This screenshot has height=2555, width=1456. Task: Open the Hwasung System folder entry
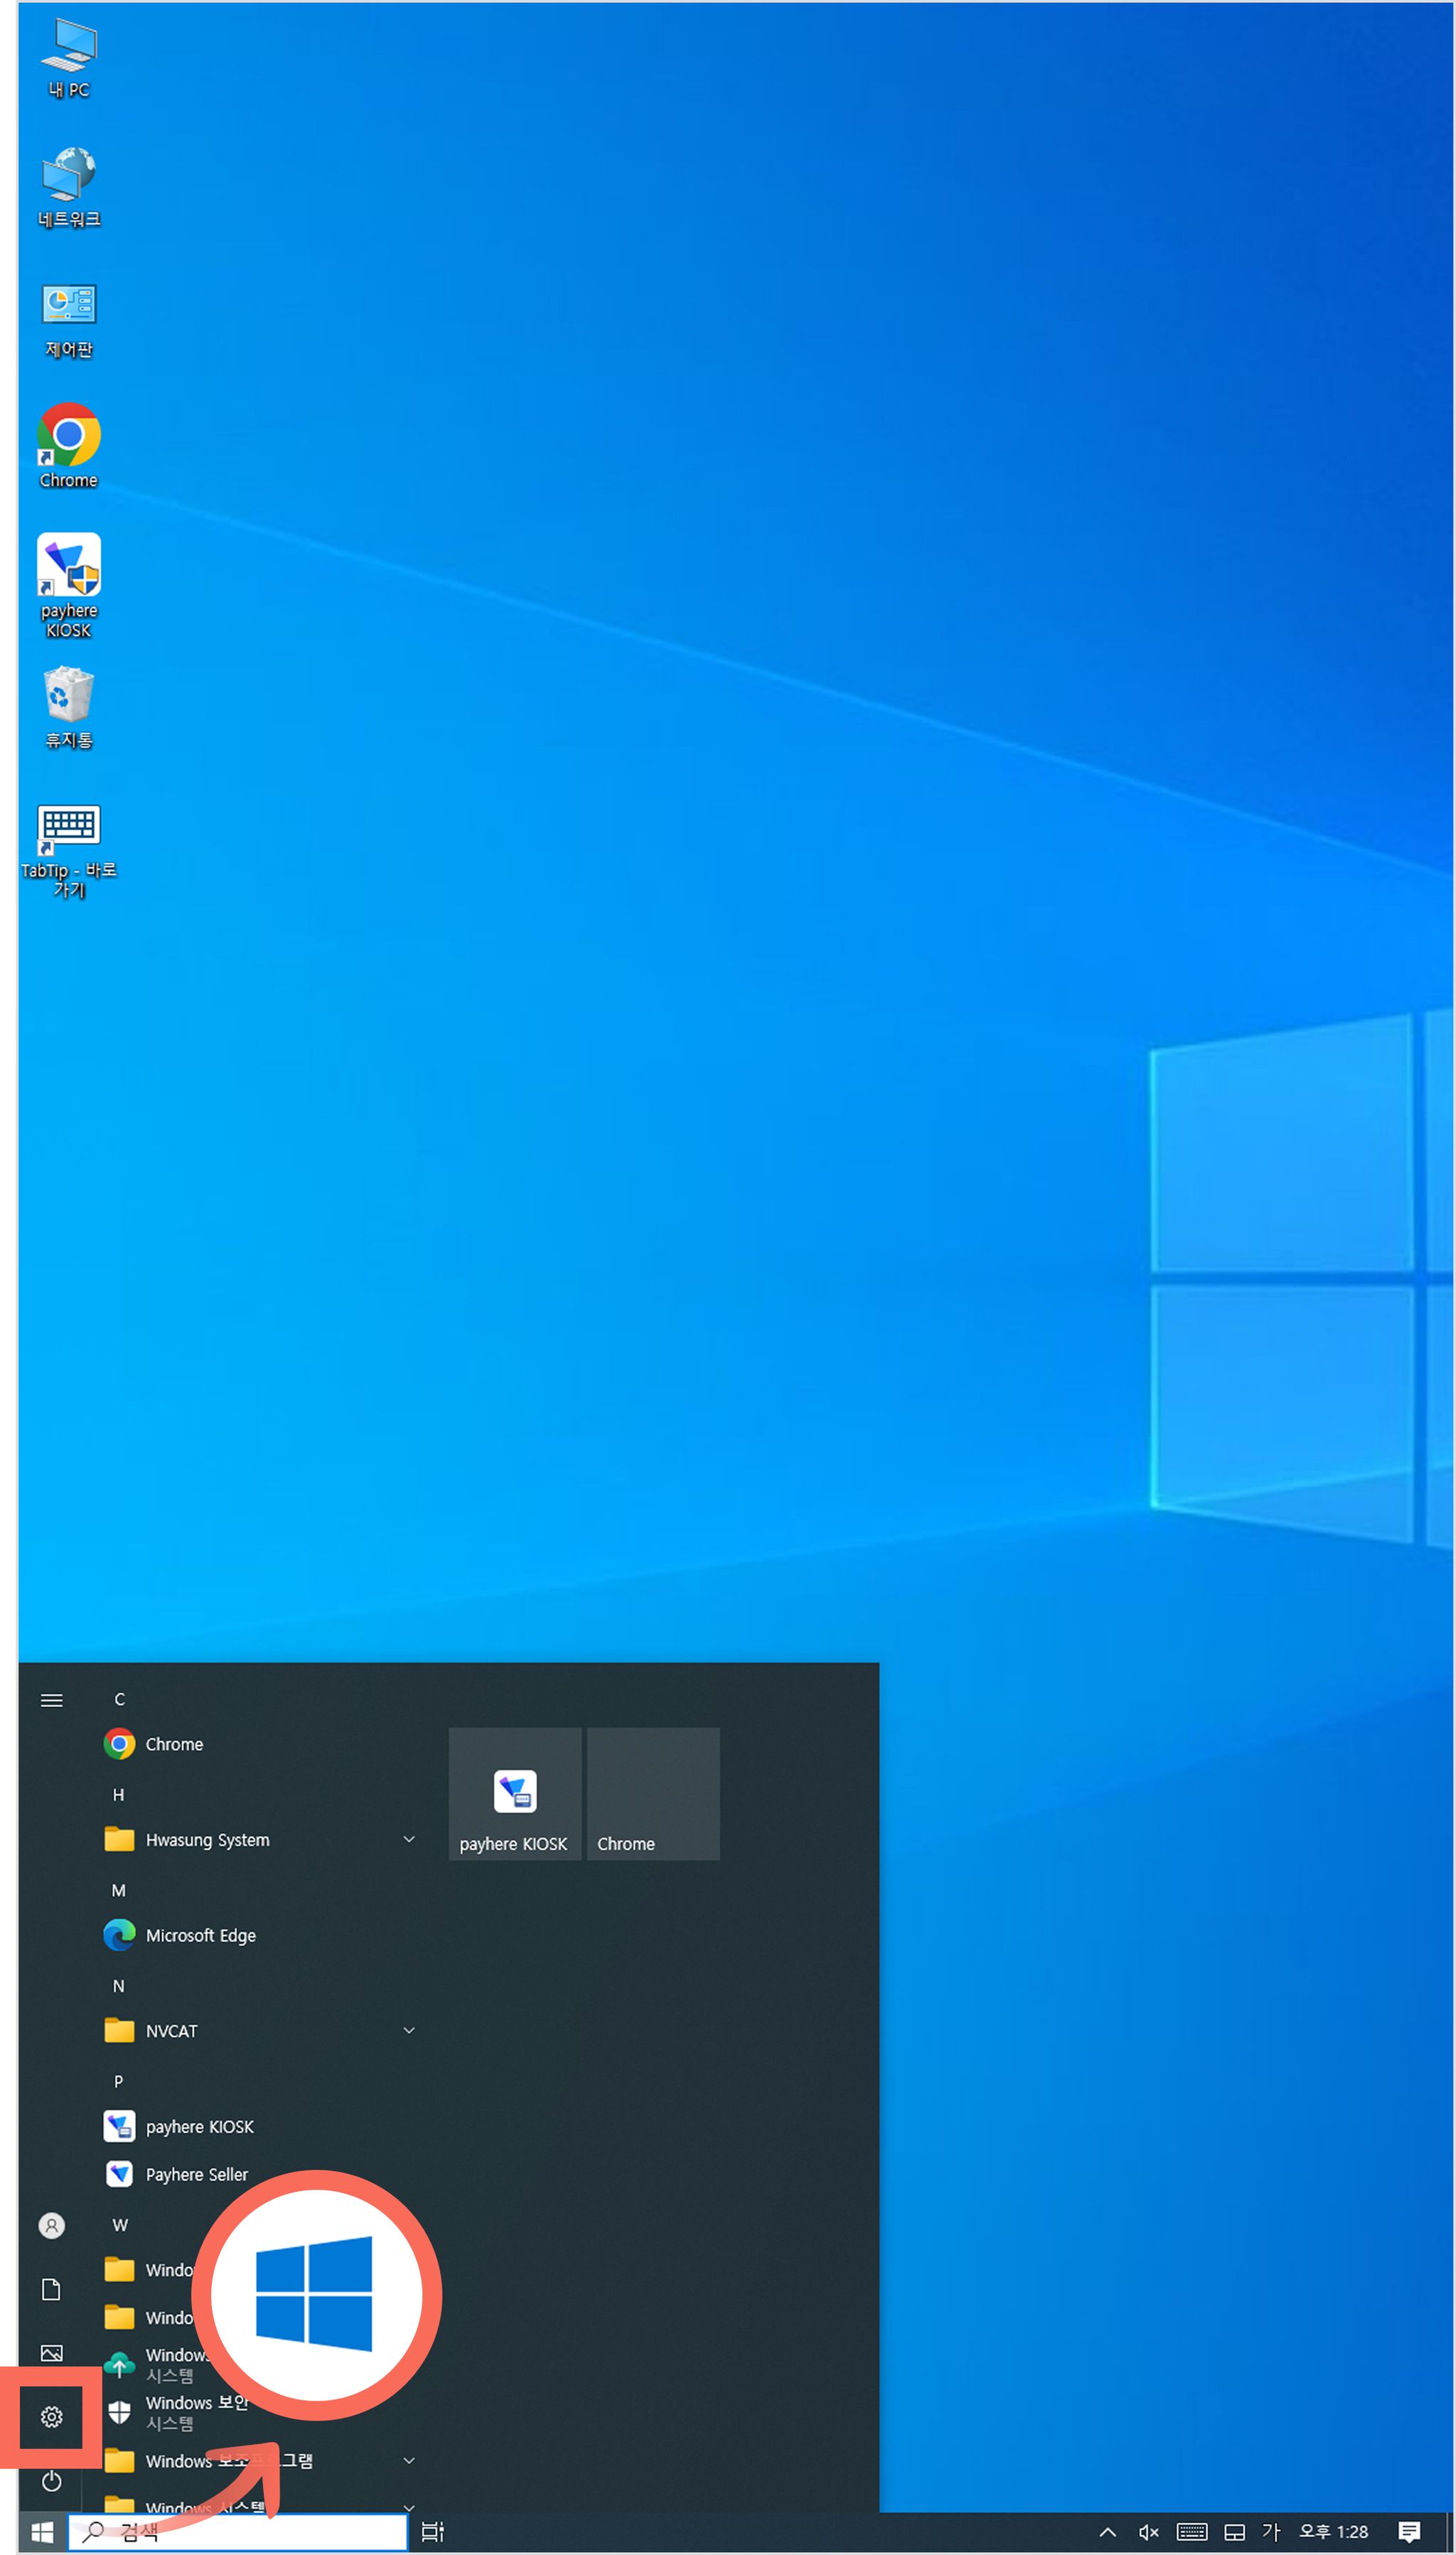point(260,1839)
